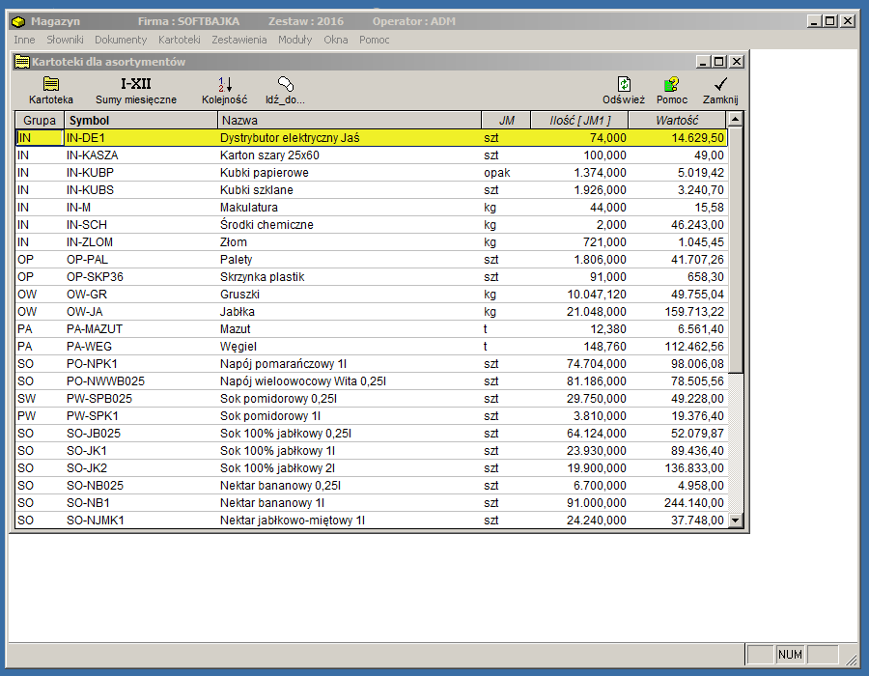Select the IN-DE1 symbol cell

141,138
